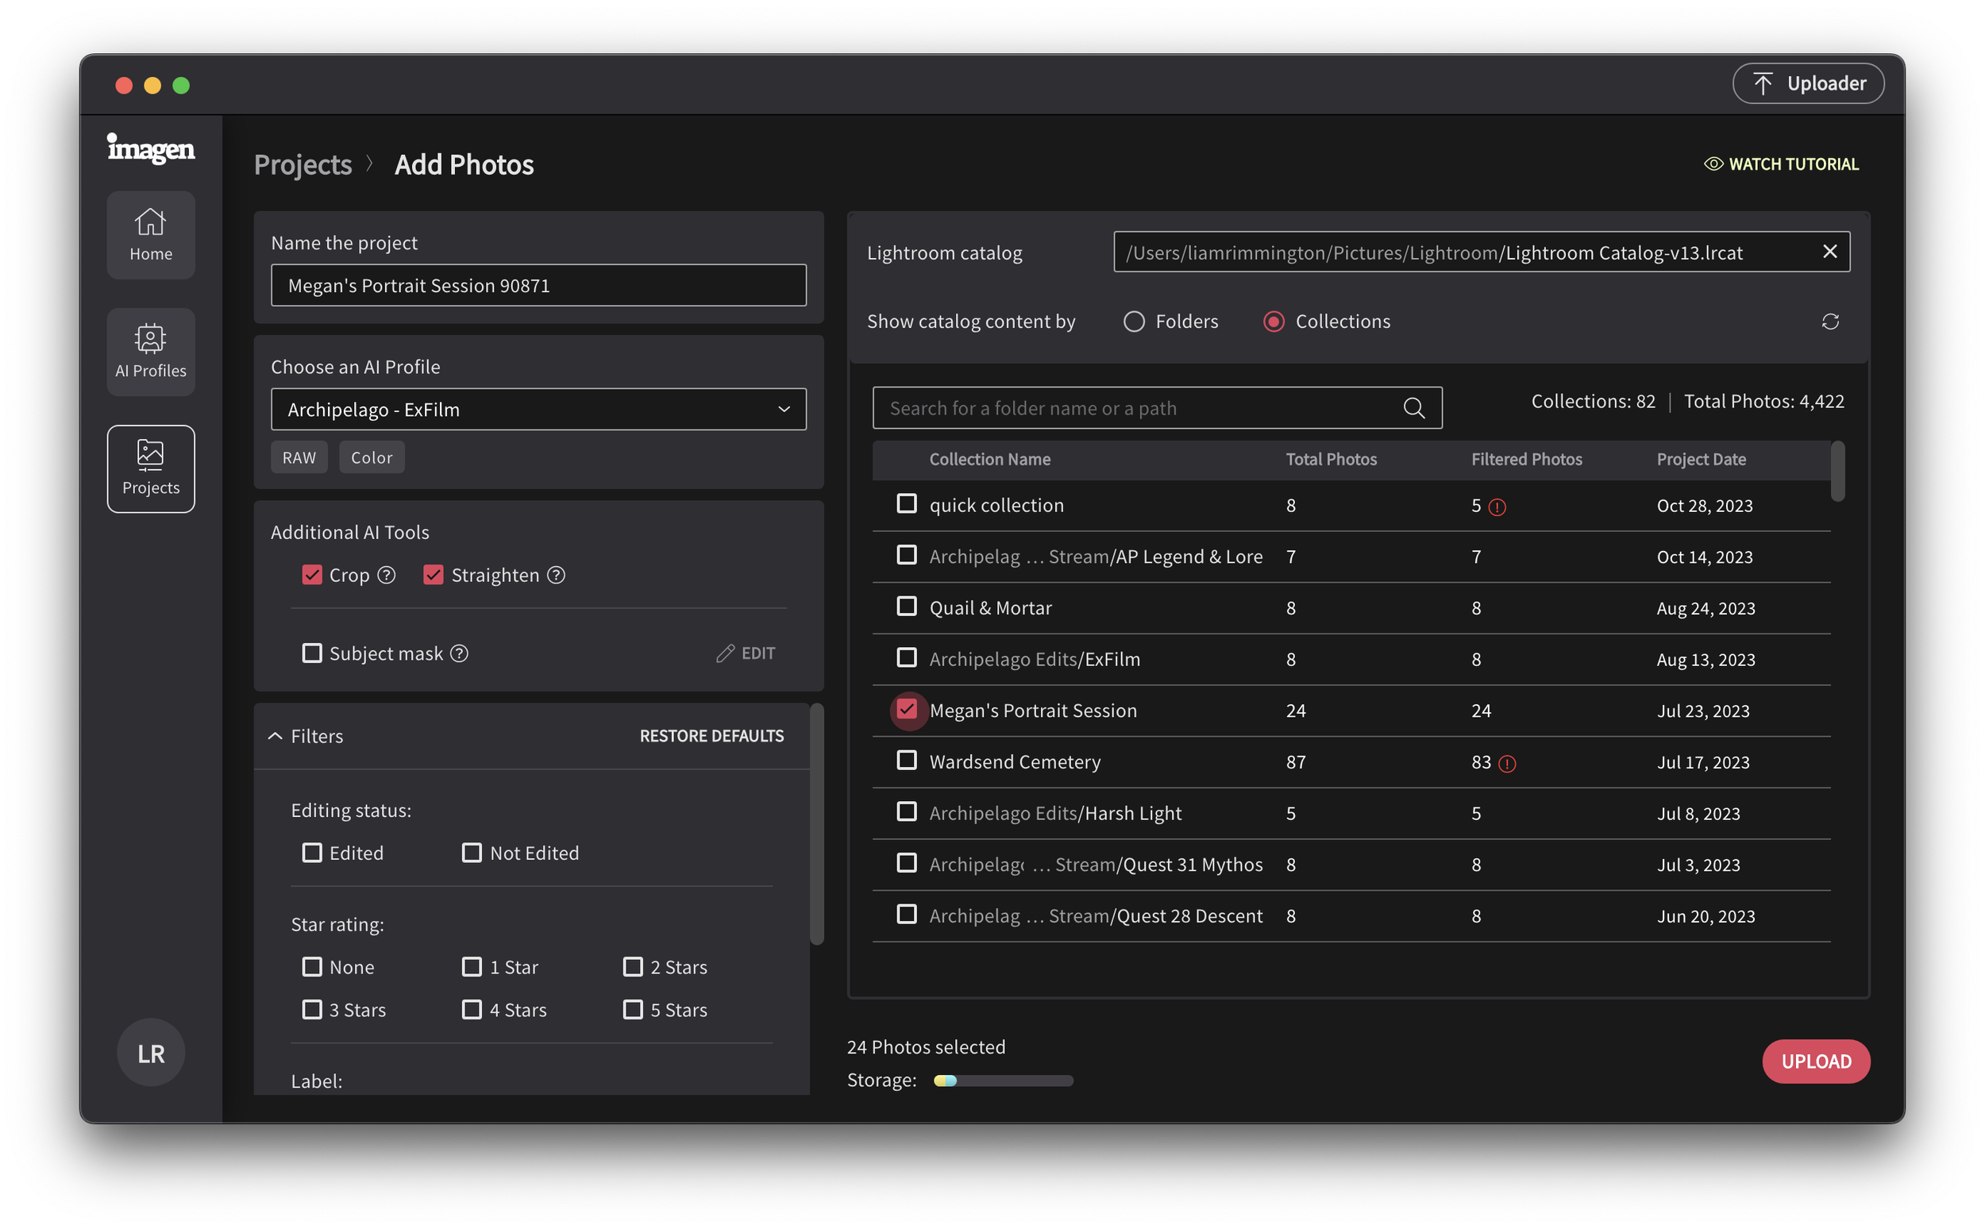Open Watch Tutorial link
This screenshot has width=1985, height=1229.
click(1781, 164)
